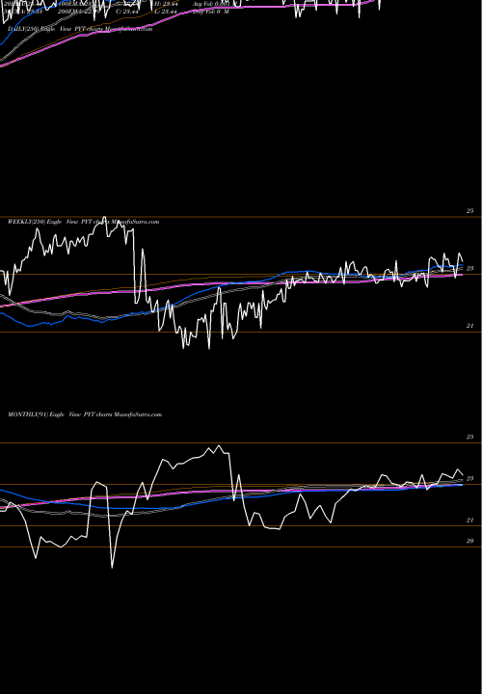
Task: Click the 'L: 23.44' low price value
Action: [166, 12]
